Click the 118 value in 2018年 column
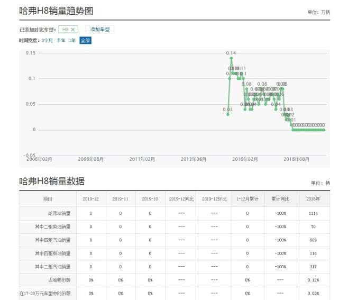 pyautogui.click(x=313, y=253)
